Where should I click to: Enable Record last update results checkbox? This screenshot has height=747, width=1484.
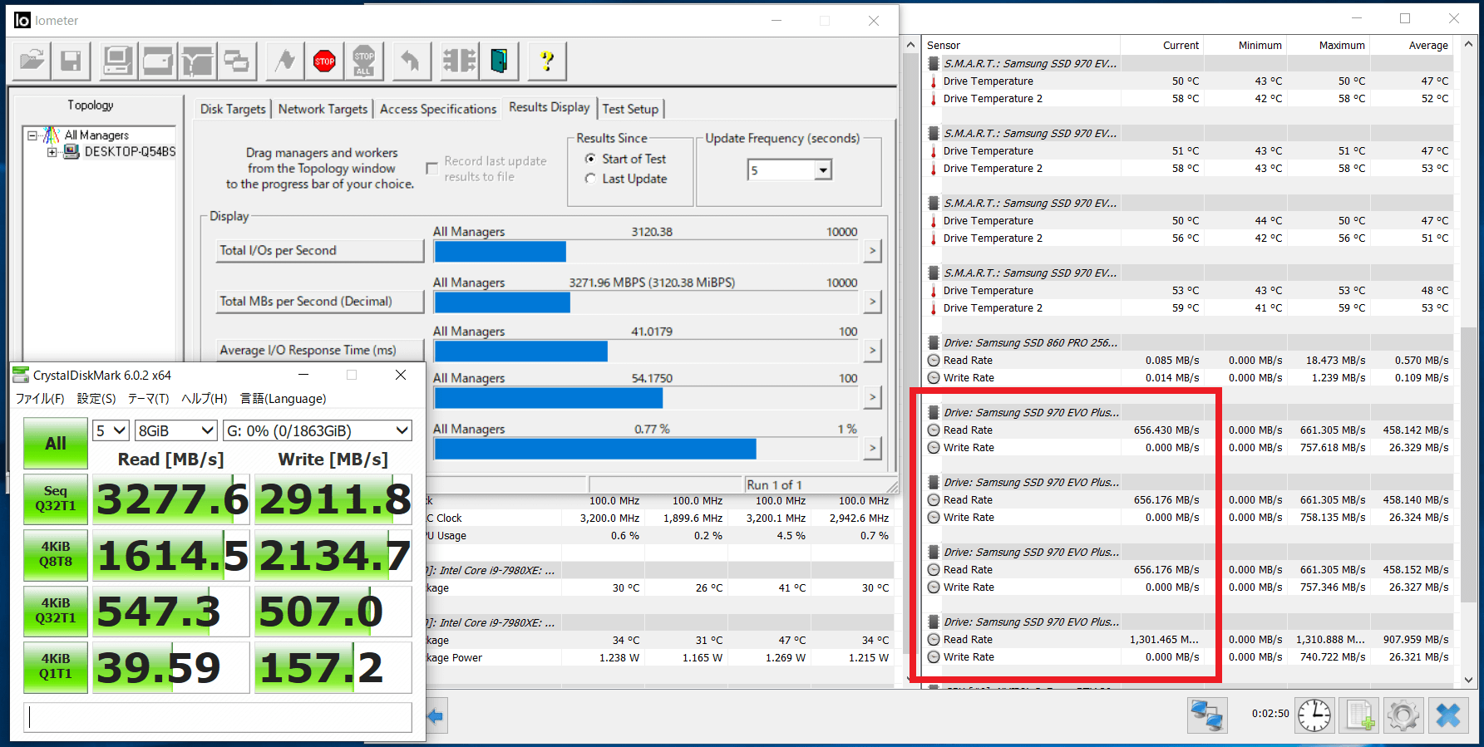431,169
